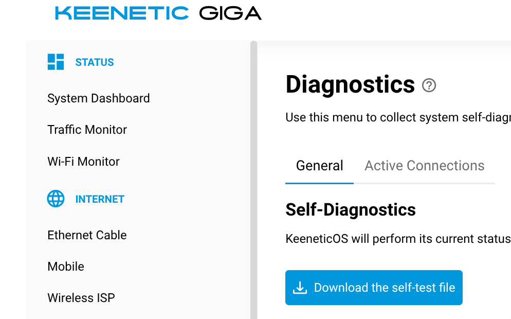Click the Internet globe icon
Viewport: 511px width, 319px height.
pyautogui.click(x=56, y=199)
